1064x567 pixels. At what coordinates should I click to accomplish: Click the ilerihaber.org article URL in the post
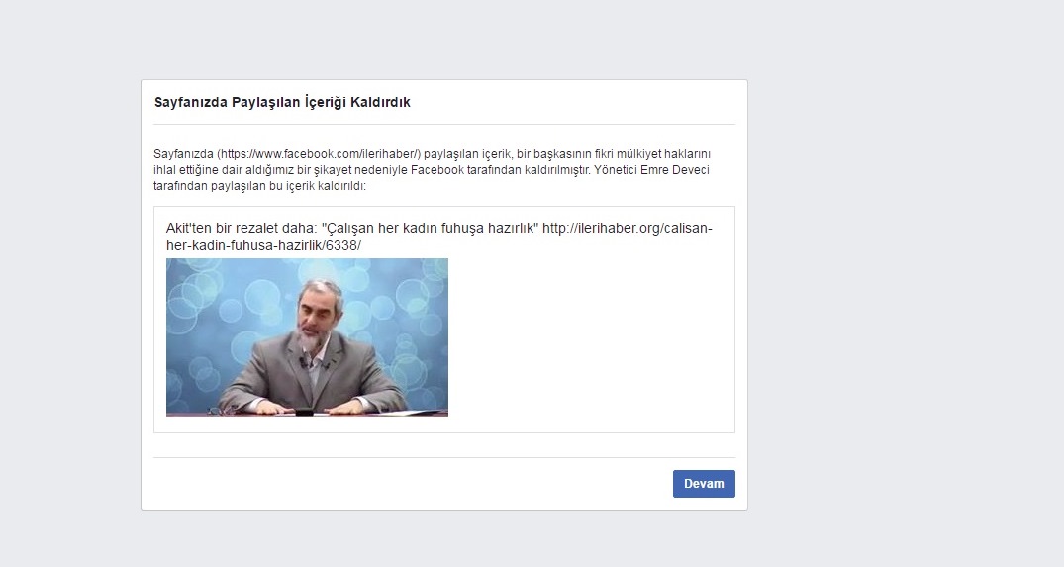coord(439,236)
